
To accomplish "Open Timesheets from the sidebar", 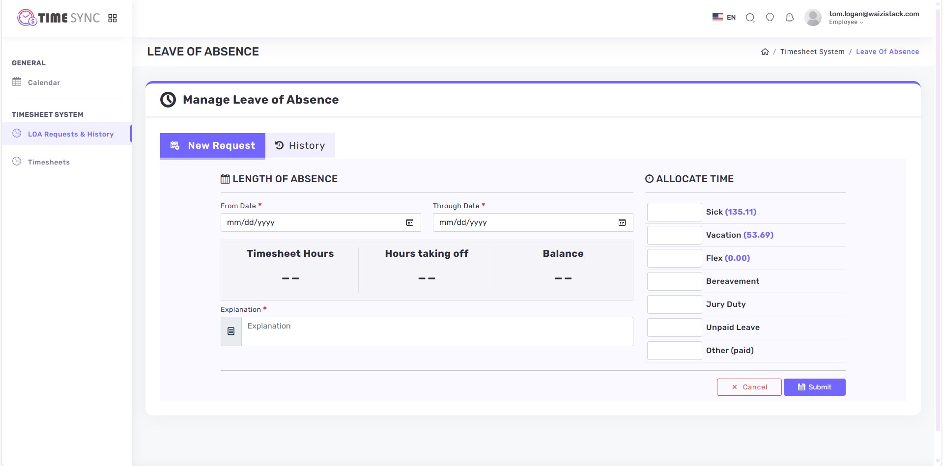I will [x=49, y=162].
